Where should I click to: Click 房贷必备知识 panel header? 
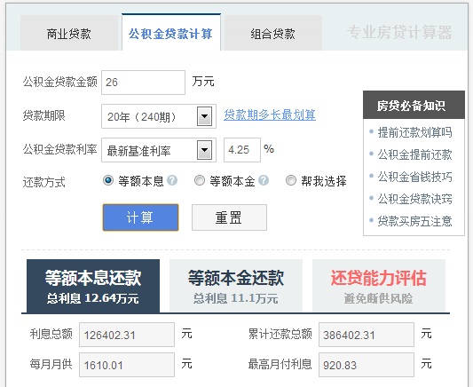pyautogui.click(x=414, y=105)
